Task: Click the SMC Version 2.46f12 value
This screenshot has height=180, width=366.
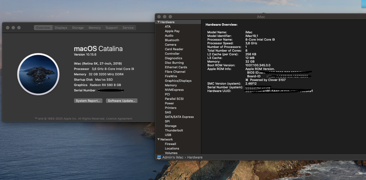Action: coord(251,84)
